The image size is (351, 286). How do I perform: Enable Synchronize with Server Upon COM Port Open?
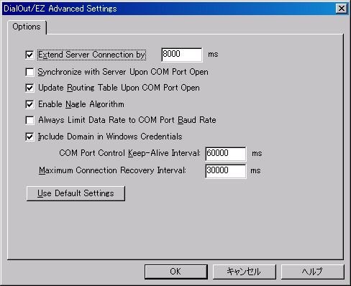(29, 72)
